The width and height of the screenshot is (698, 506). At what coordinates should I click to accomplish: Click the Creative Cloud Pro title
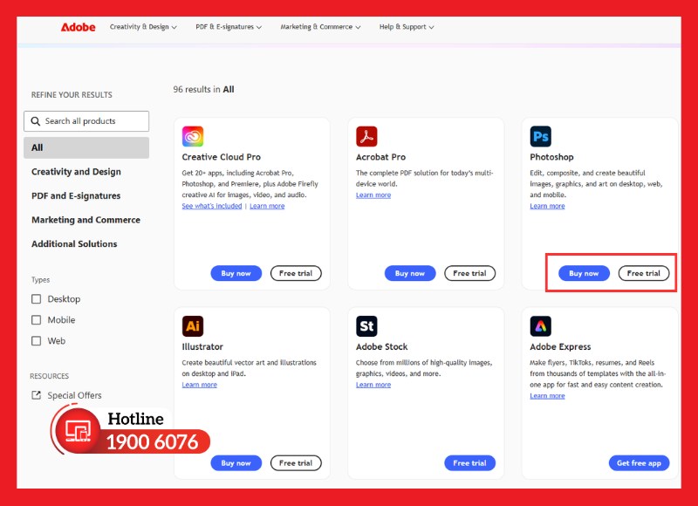222,157
